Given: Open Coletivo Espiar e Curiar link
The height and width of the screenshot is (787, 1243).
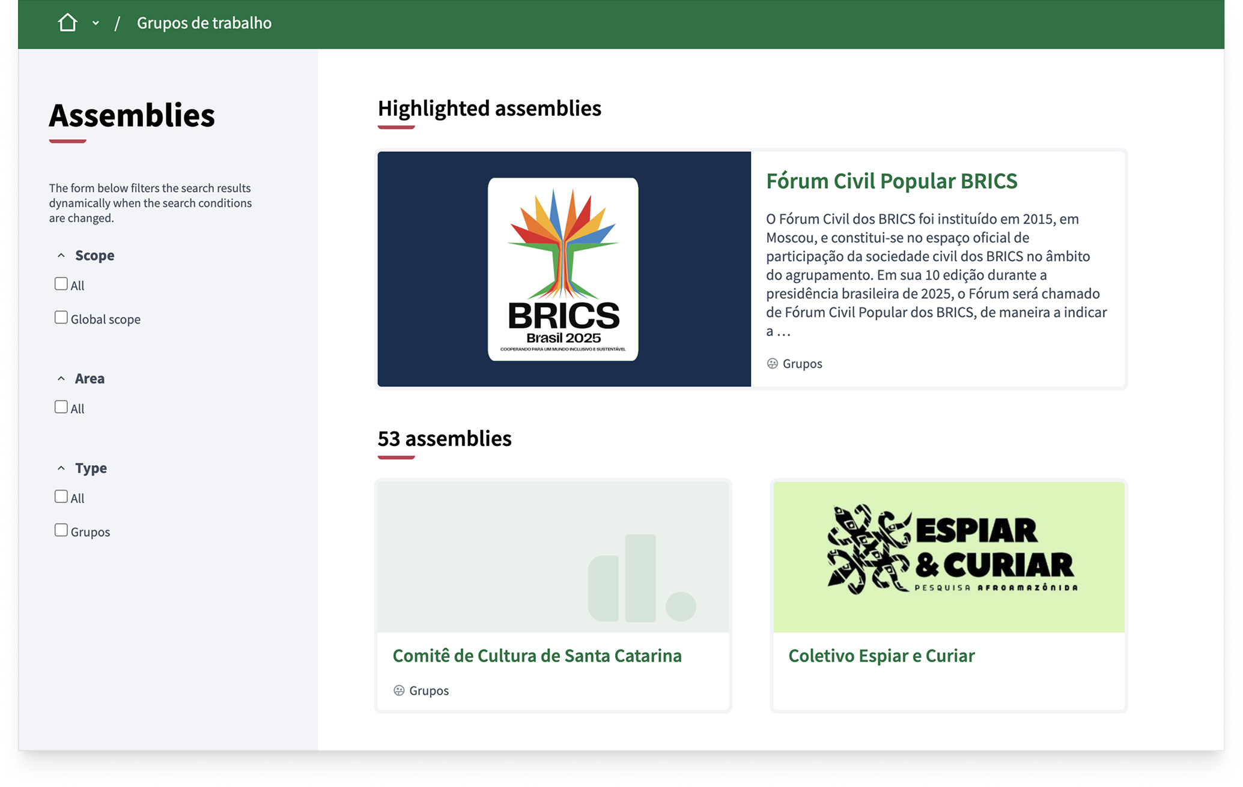Looking at the screenshot, I should point(881,656).
